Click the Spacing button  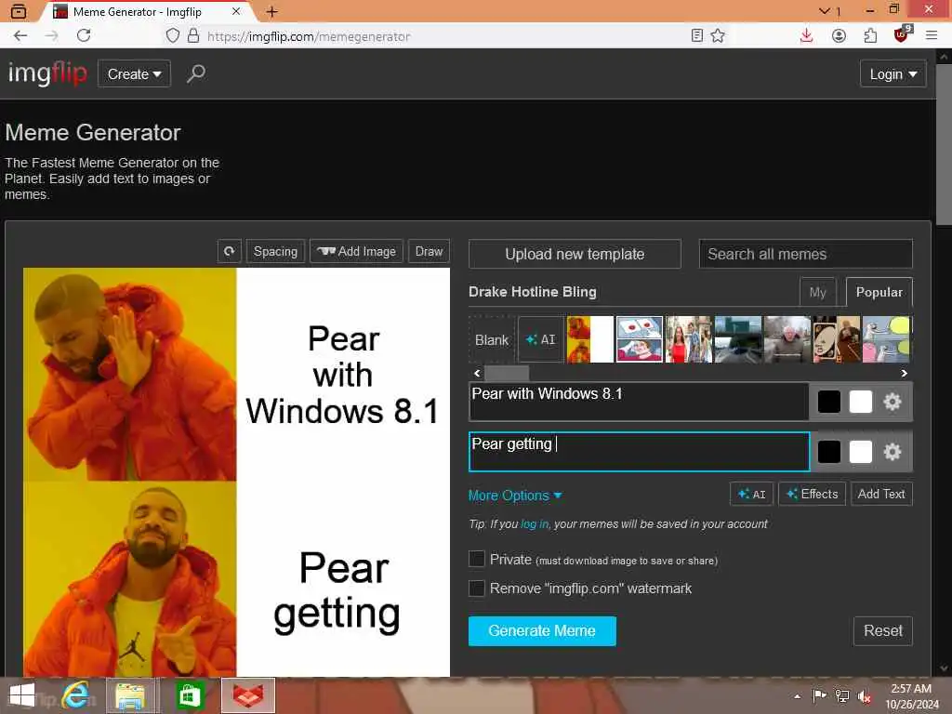[x=275, y=251]
